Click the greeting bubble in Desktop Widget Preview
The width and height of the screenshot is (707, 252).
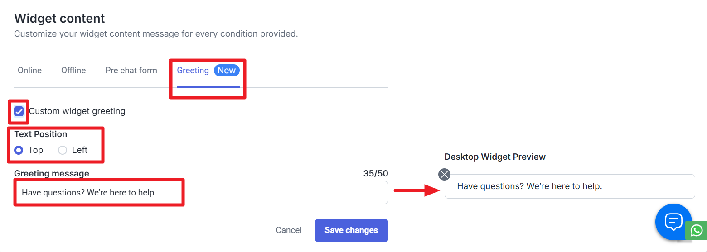(569, 186)
